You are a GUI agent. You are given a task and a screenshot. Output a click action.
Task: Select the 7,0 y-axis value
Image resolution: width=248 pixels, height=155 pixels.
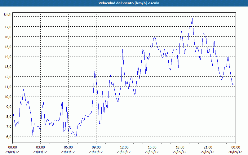[9, 127]
